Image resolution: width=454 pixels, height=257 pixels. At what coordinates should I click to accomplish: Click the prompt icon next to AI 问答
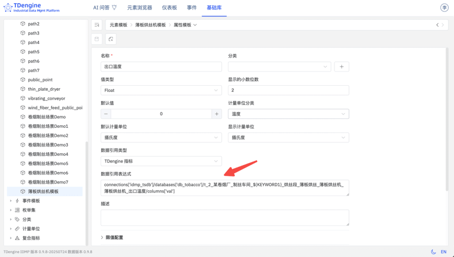click(114, 7)
